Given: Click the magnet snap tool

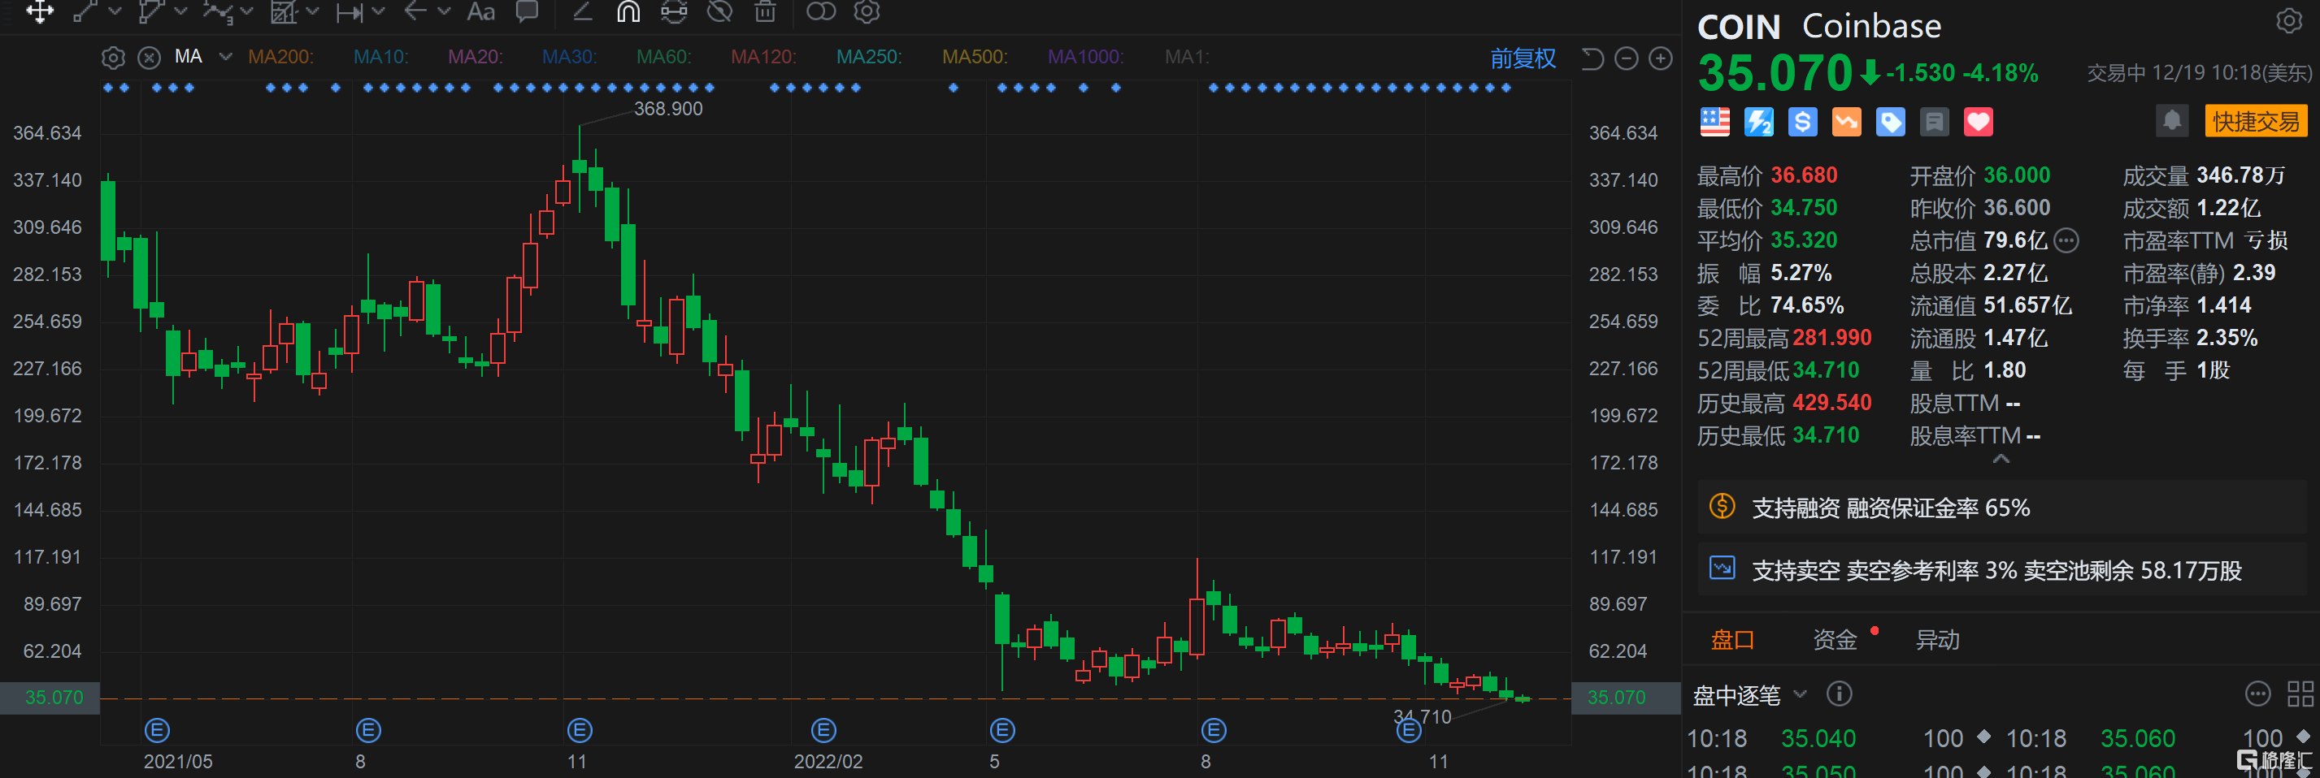Looking at the screenshot, I should pos(628,13).
